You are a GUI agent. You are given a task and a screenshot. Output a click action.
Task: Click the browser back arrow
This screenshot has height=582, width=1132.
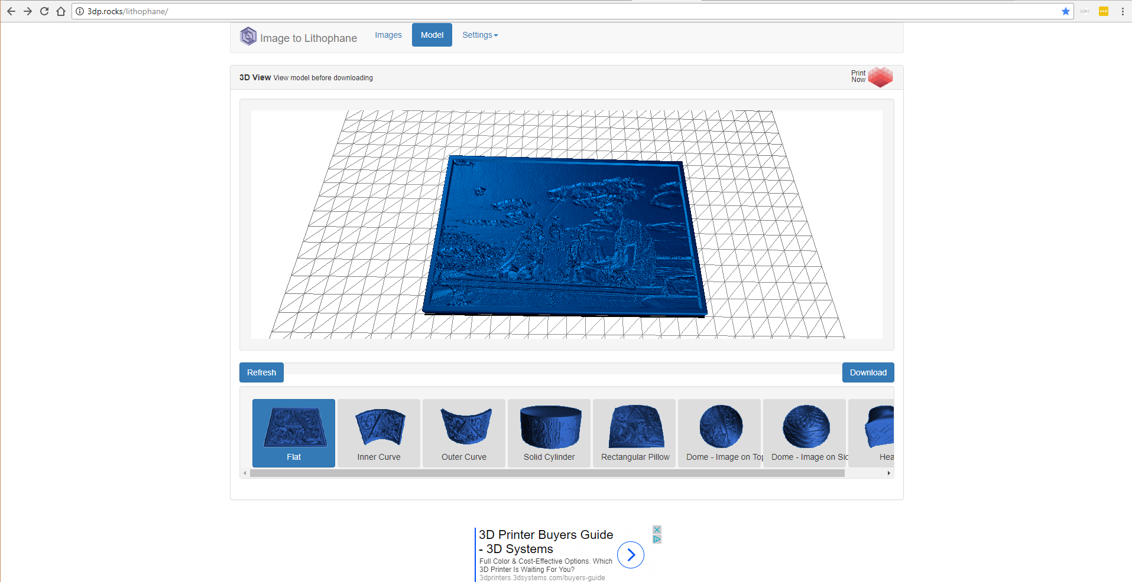[11, 11]
